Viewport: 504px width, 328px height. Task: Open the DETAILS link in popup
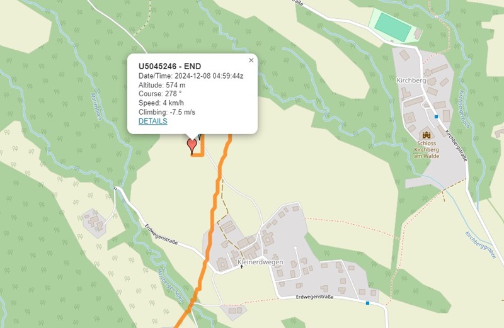coord(152,121)
